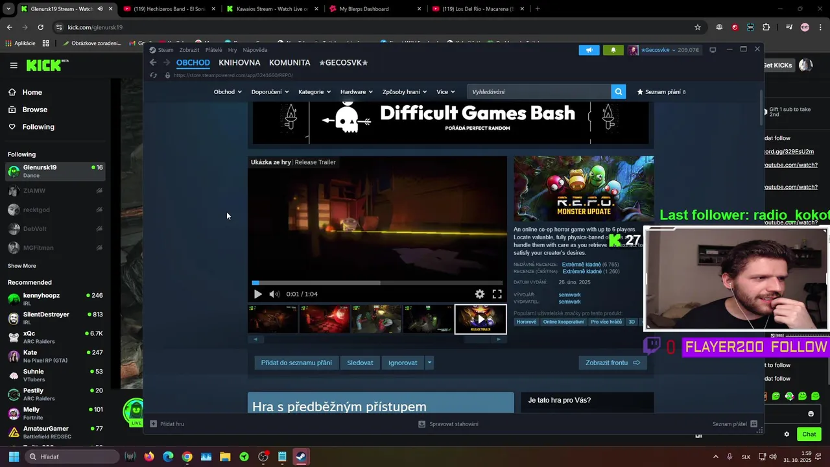Expand Gecosvk account wallet dropdown
830x467 pixels.
point(663,50)
